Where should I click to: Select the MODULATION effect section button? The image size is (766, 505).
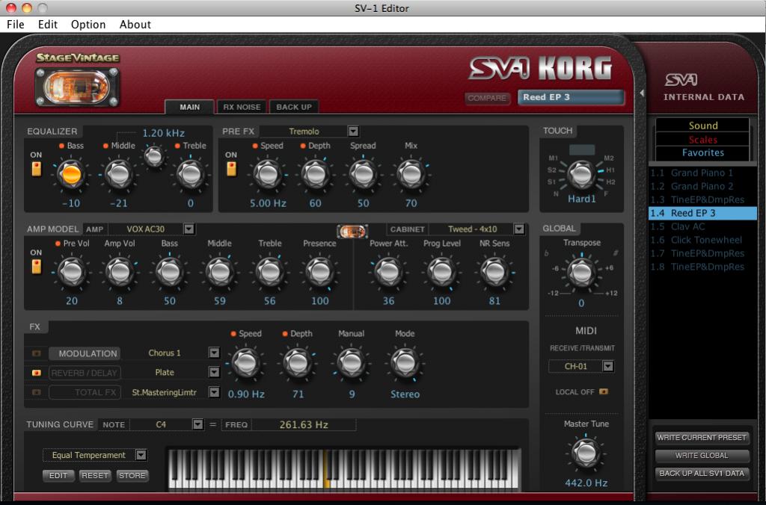(85, 353)
